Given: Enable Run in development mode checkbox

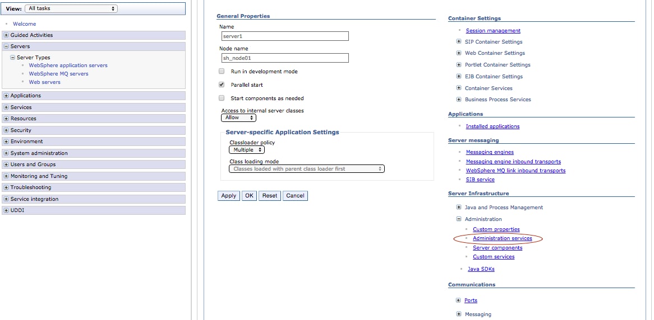Looking at the screenshot, I should (222, 72).
